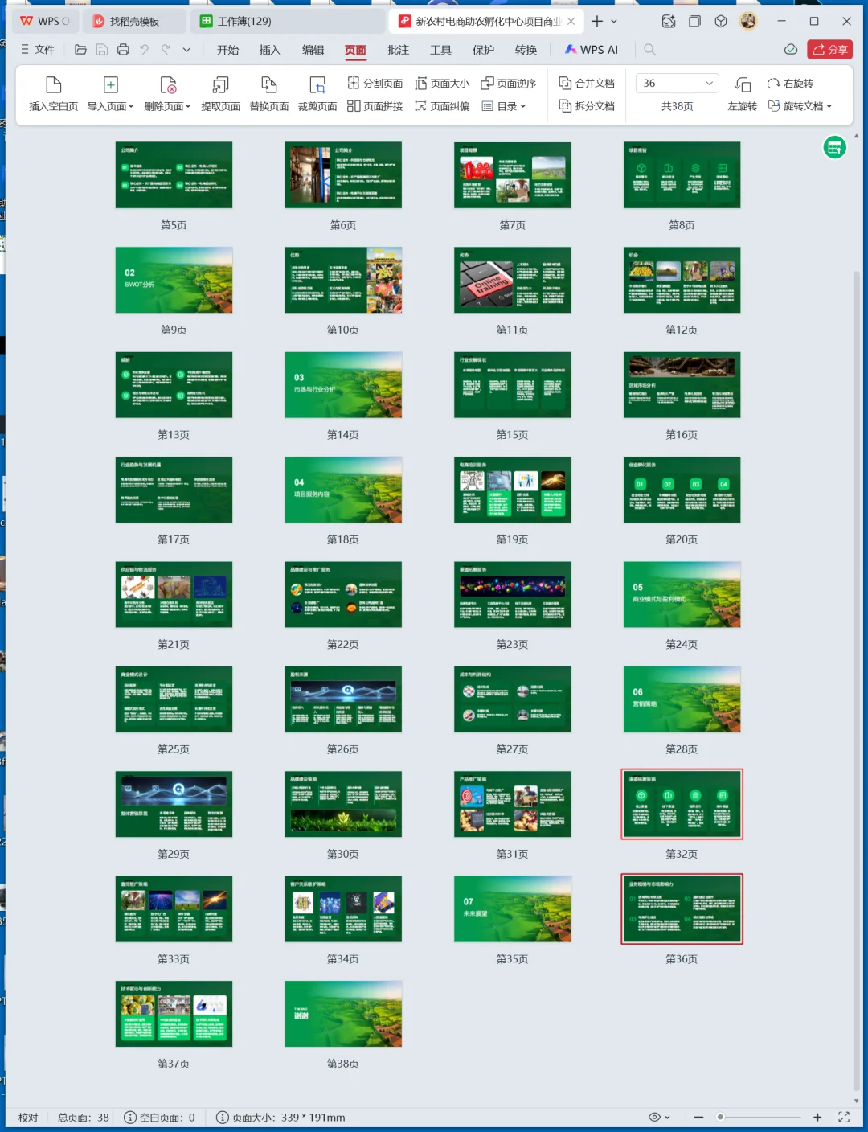Click the 空白页面: 0 status entry
This screenshot has width=868, height=1132.
point(160,1118)
